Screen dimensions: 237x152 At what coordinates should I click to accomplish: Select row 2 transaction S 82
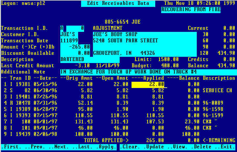coord(20,91)
